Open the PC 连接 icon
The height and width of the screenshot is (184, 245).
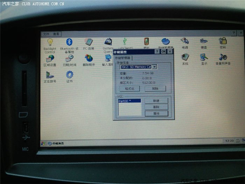pos(89,42)
